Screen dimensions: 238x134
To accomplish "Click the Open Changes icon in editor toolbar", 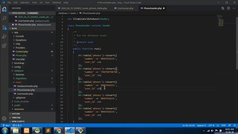I will point(223,8).
